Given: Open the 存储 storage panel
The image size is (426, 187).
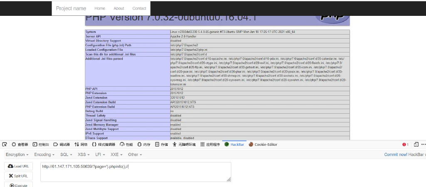Looking at the screenshot, I should coord(161,145).
